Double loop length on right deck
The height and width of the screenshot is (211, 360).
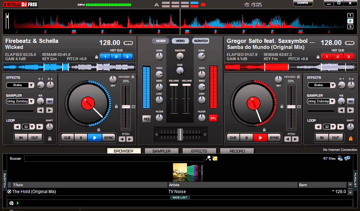pos(340,127)
